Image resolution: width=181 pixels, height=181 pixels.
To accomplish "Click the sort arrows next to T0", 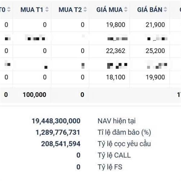I will [9, 9].
